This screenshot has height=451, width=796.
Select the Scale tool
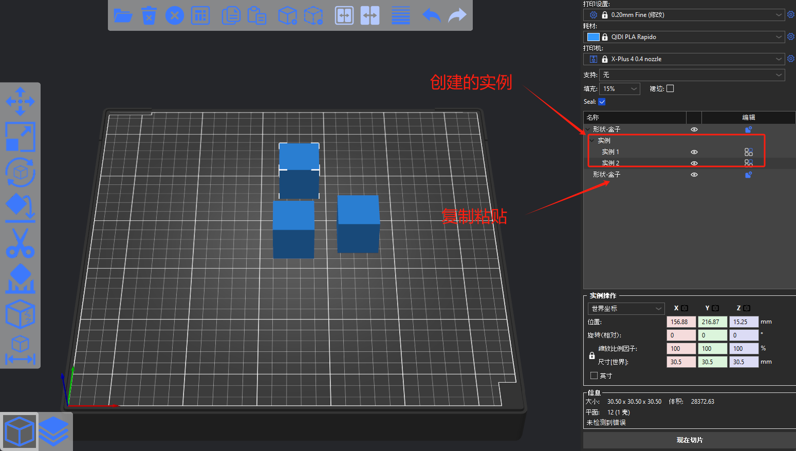20,137
